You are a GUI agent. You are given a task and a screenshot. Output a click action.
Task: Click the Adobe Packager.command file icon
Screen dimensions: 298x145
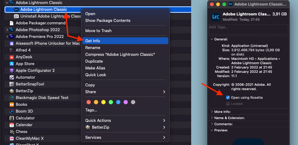point(12,23)
